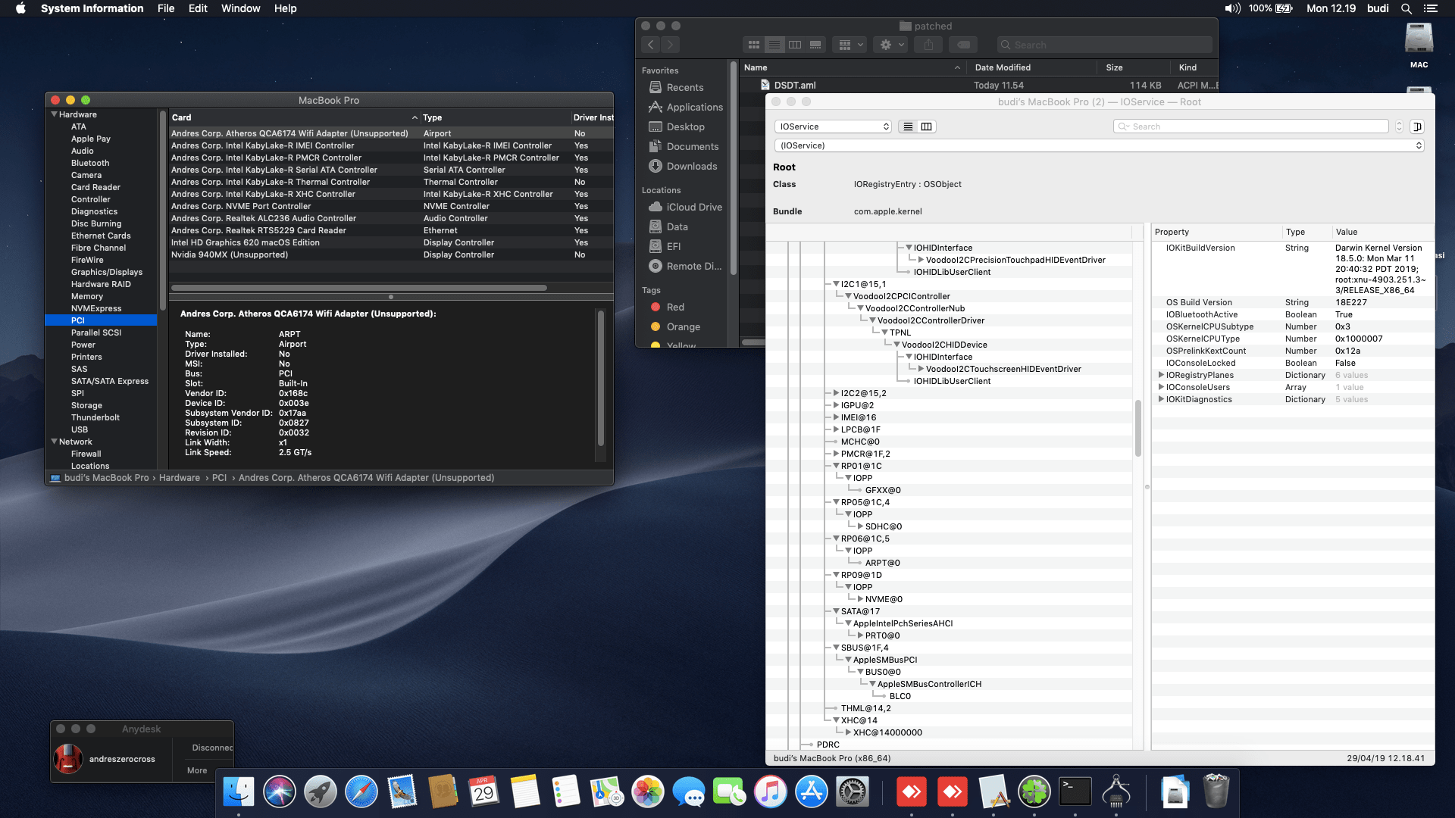Viewport: 1455px width, 818px height.
Task: Open the File menu
Action: 165,8
